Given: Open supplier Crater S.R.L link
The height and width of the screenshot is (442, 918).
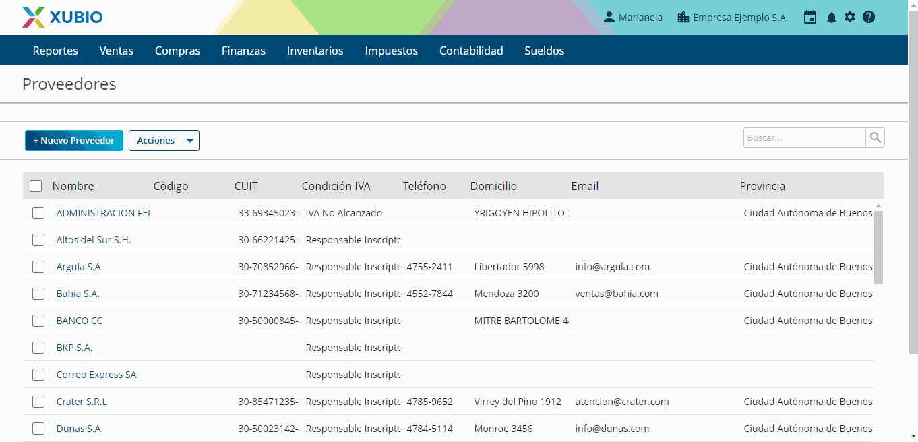Looking at the screenshot, I should [x=82, y=402].
